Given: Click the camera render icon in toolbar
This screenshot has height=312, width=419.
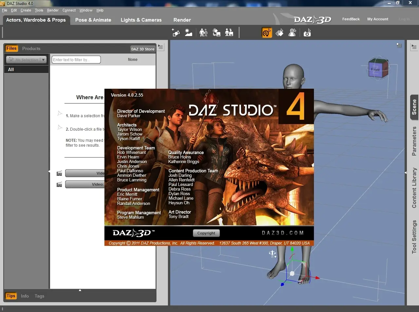Looking at the screenshot, I should coord(307,32).
